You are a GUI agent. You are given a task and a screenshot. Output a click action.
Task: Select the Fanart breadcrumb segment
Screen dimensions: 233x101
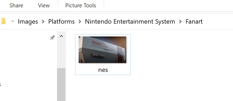194,22
